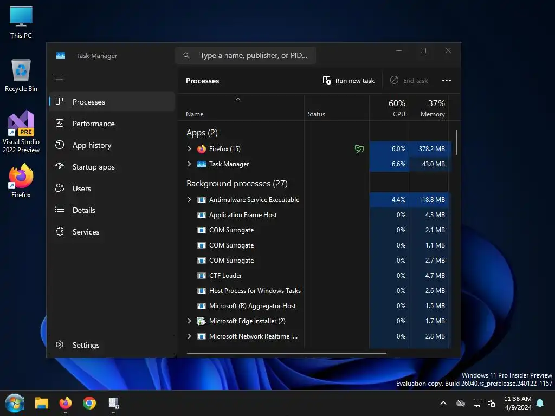Click the vertical scrollbar in process list

click(x=456, y=142)
